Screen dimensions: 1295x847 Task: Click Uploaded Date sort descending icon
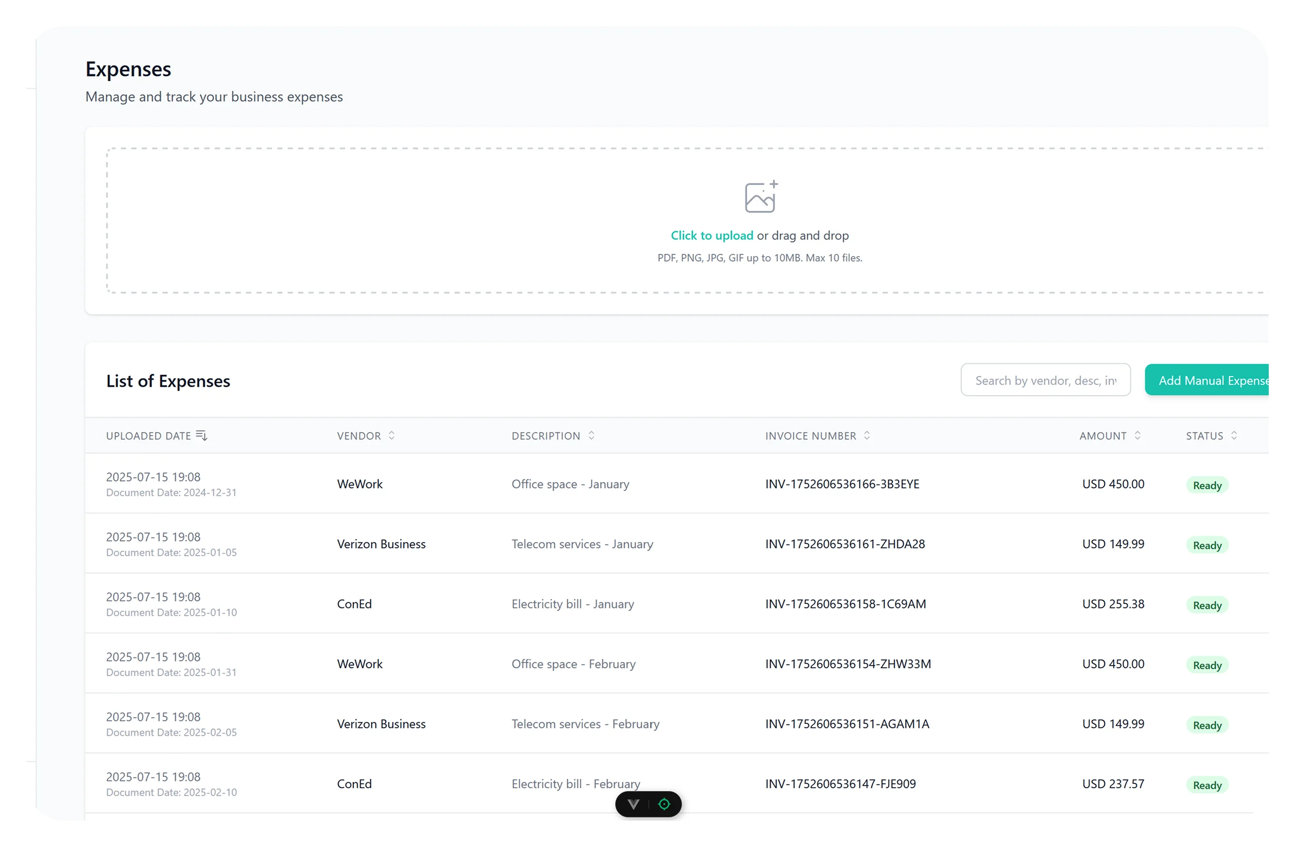point(201,435)
